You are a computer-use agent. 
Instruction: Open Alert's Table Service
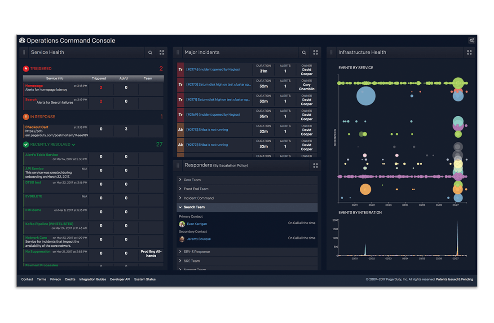42,155
